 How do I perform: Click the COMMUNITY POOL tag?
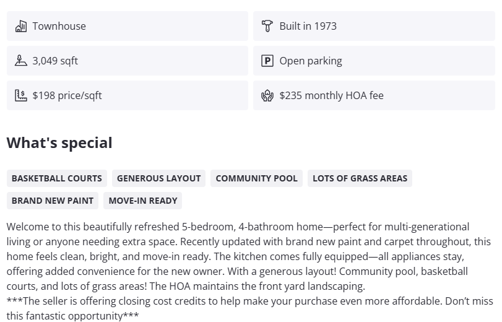pyautogui.click(x=256, y=178)
